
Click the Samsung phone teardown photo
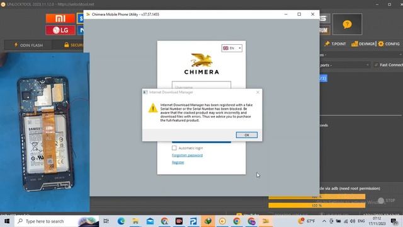click(x=45, y=132)
